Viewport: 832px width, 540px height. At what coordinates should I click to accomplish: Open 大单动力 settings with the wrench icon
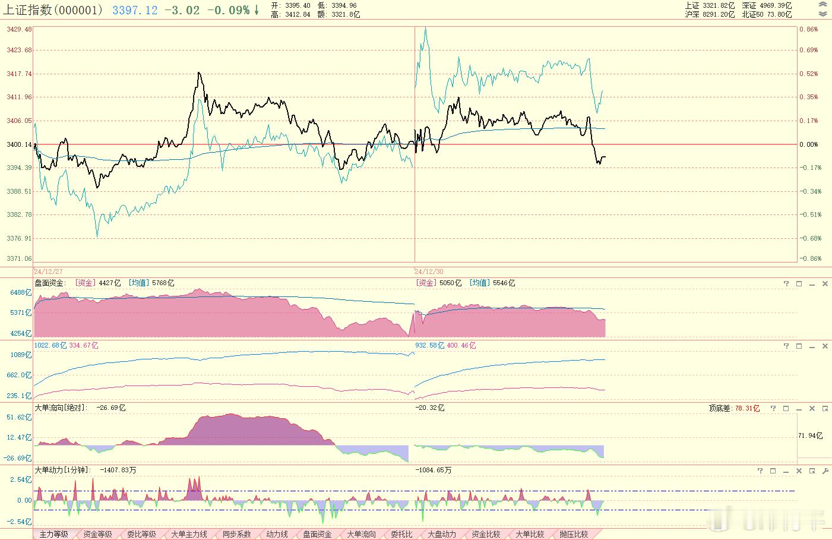point(825,470)
